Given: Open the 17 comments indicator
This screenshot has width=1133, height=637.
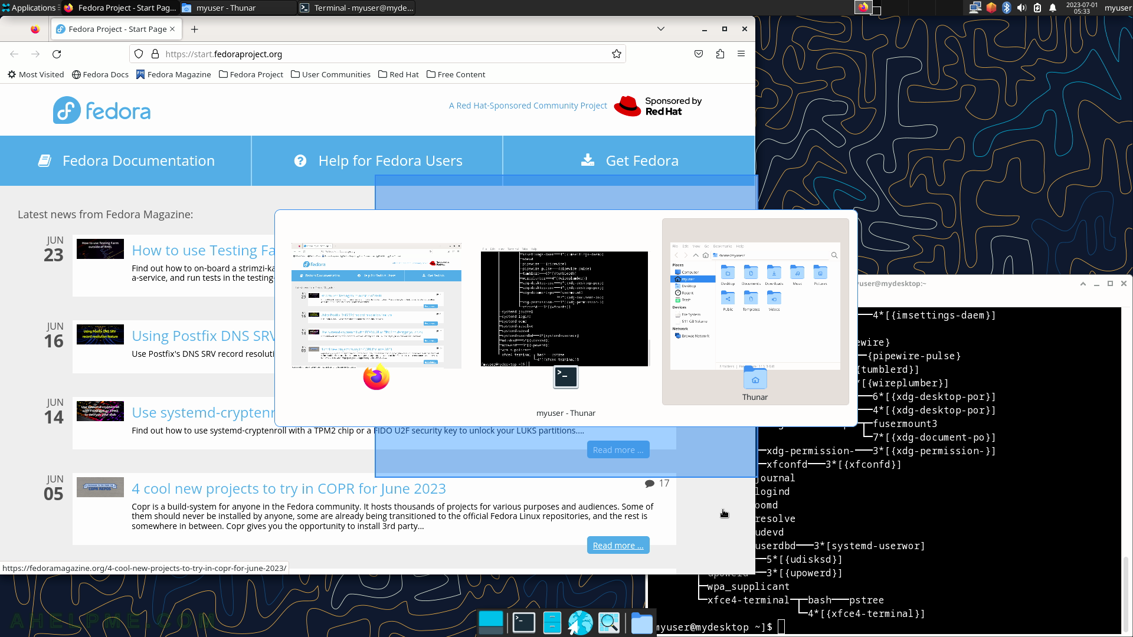Looking at the screenshot, I should [x=657, y=483].
